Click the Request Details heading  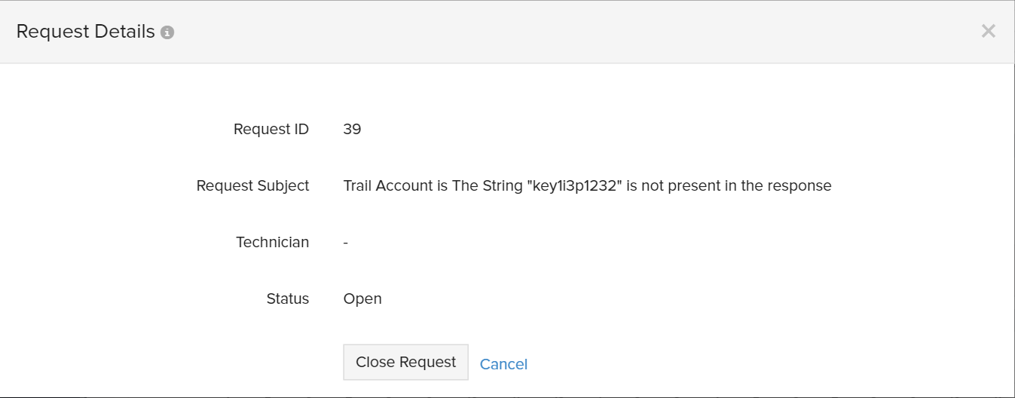tap(85, 32)
